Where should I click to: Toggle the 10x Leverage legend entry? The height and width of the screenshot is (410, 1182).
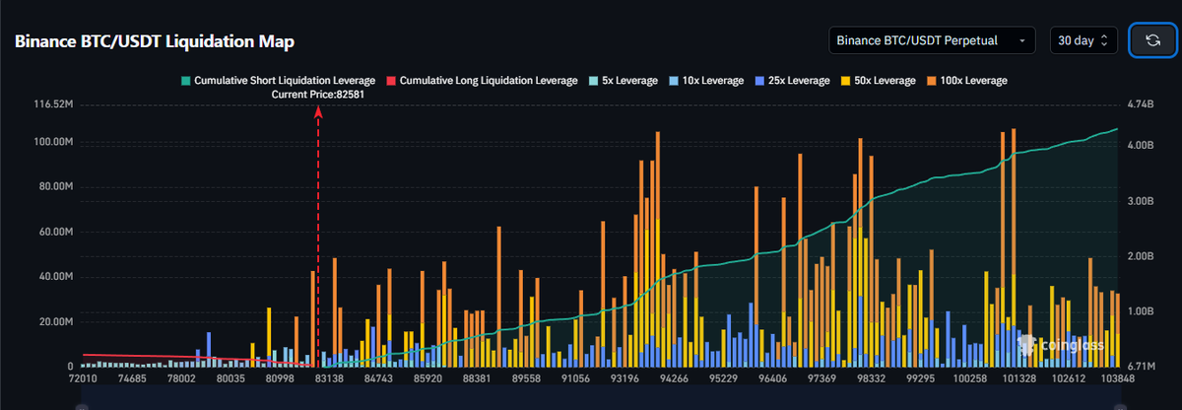[x=706, y=80]
